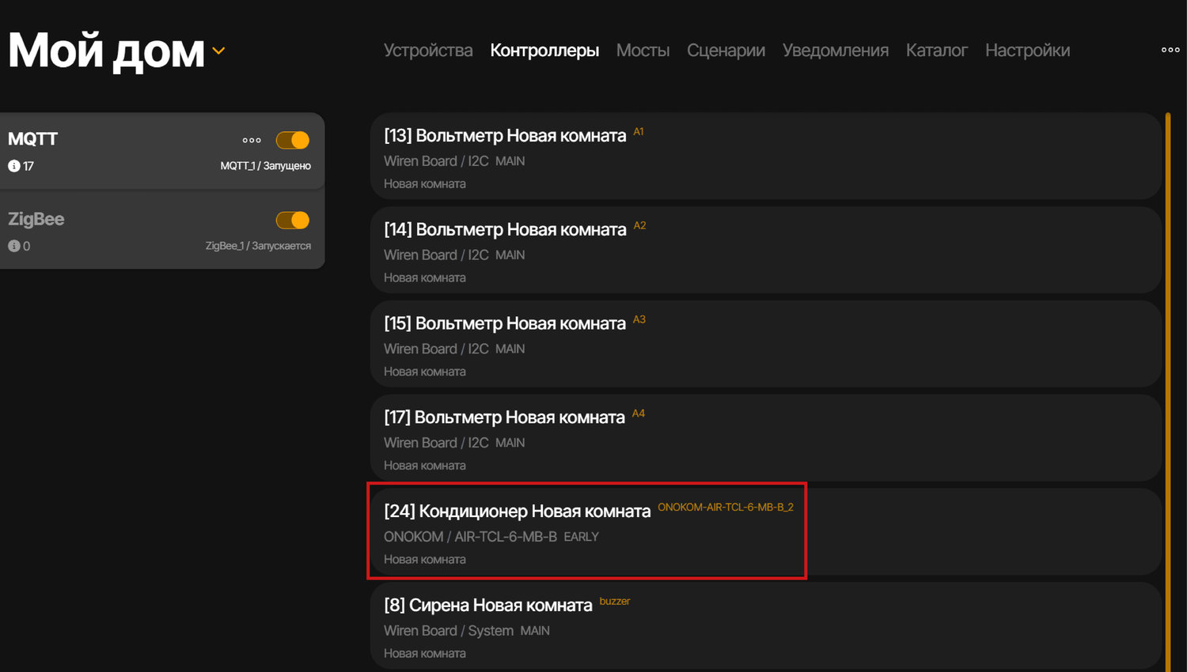Go to the Мосты tab
The height and width of the screenshot is (672, 1187).
643,50
